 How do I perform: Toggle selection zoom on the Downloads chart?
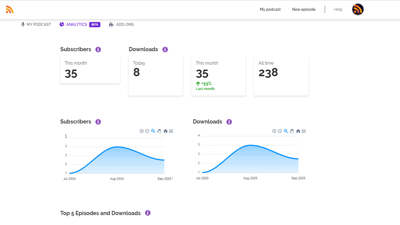click(x=286, y=131)
